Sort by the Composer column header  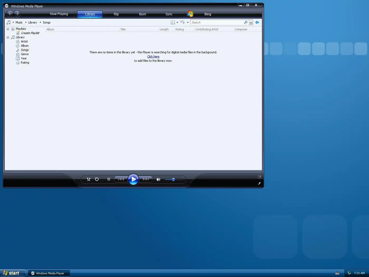pyautogui.click(x=247, y=29)
